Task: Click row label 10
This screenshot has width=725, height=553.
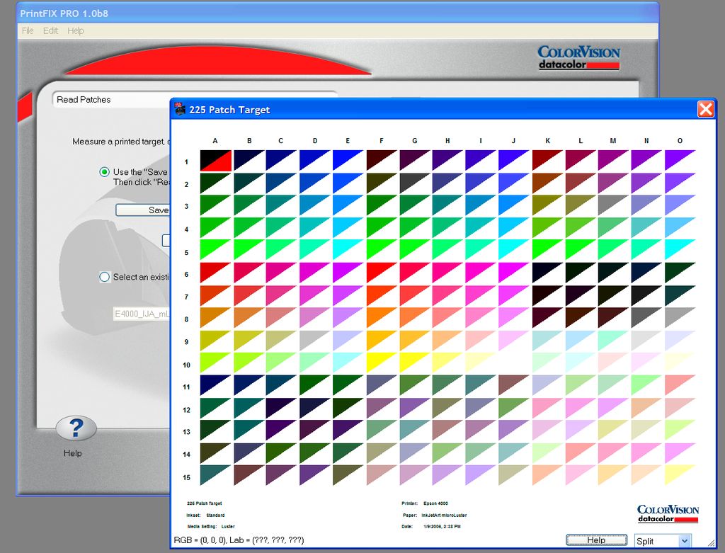Action: coord(186,365)
